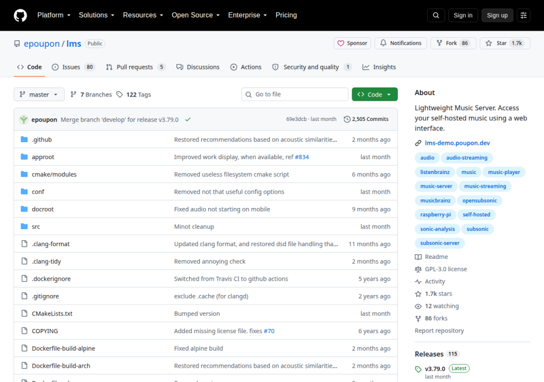Click the epoupon avatar in commit row
This screenshot has height=382, width=544.
tap(23, 119)
